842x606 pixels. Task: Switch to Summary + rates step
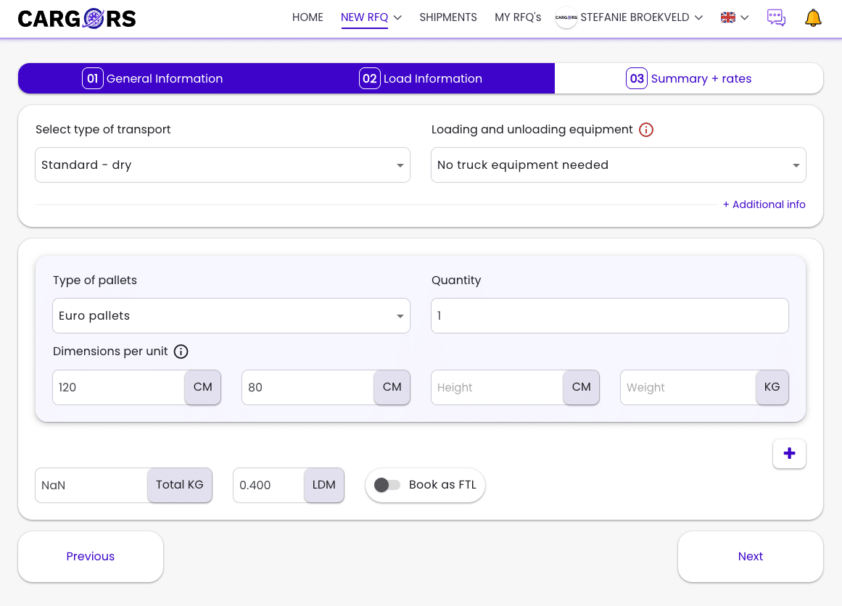(689, 78)
